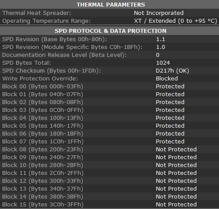The height and width of the screenshot is (209, 219).
Task: Click the THERMAL PARAMETERS section header
Action: pos(111,4)
